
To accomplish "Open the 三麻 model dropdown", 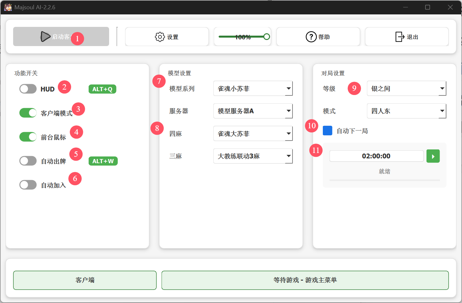I will pyautogui.click(x=253, y=156).
